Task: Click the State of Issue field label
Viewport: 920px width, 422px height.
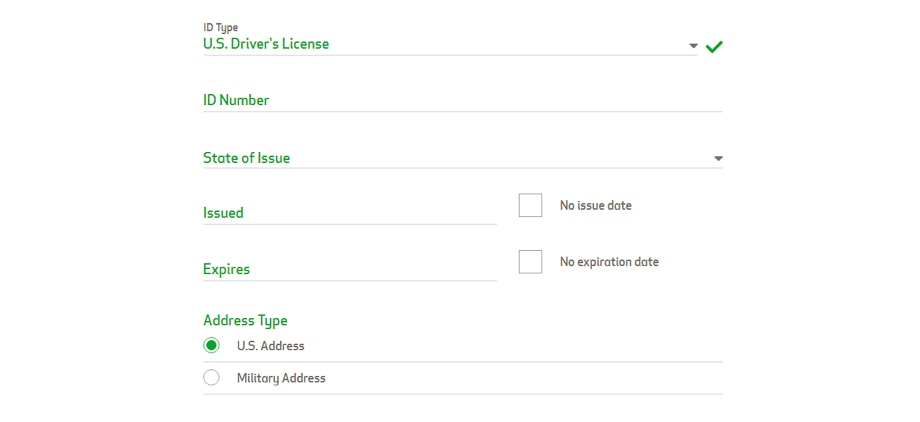Action: click(247, 158)
